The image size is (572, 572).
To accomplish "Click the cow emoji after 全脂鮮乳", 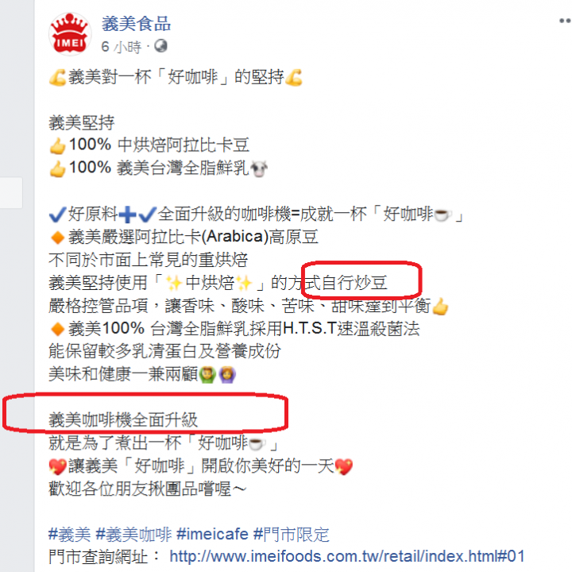I will coord(259,169).
